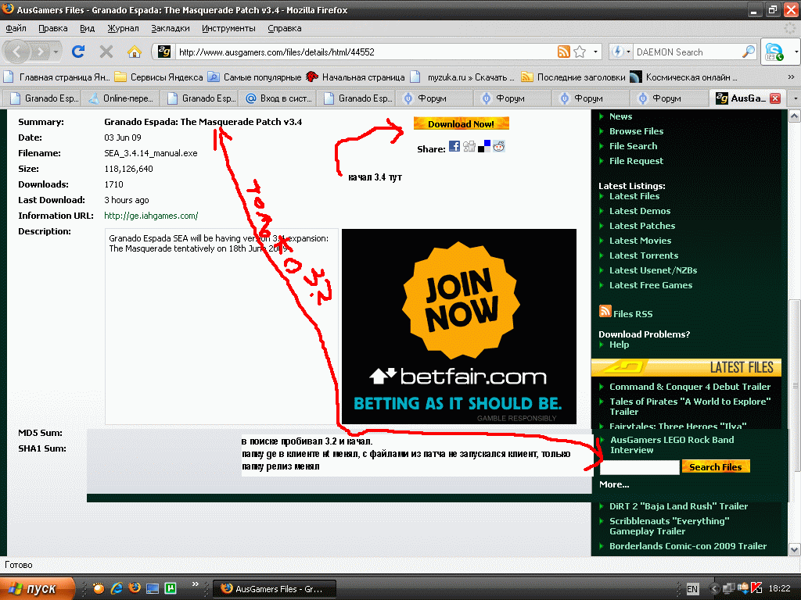Click the search magnifier icon
The height and width of the screenshot is (600, 801).
tap(749, 52)
